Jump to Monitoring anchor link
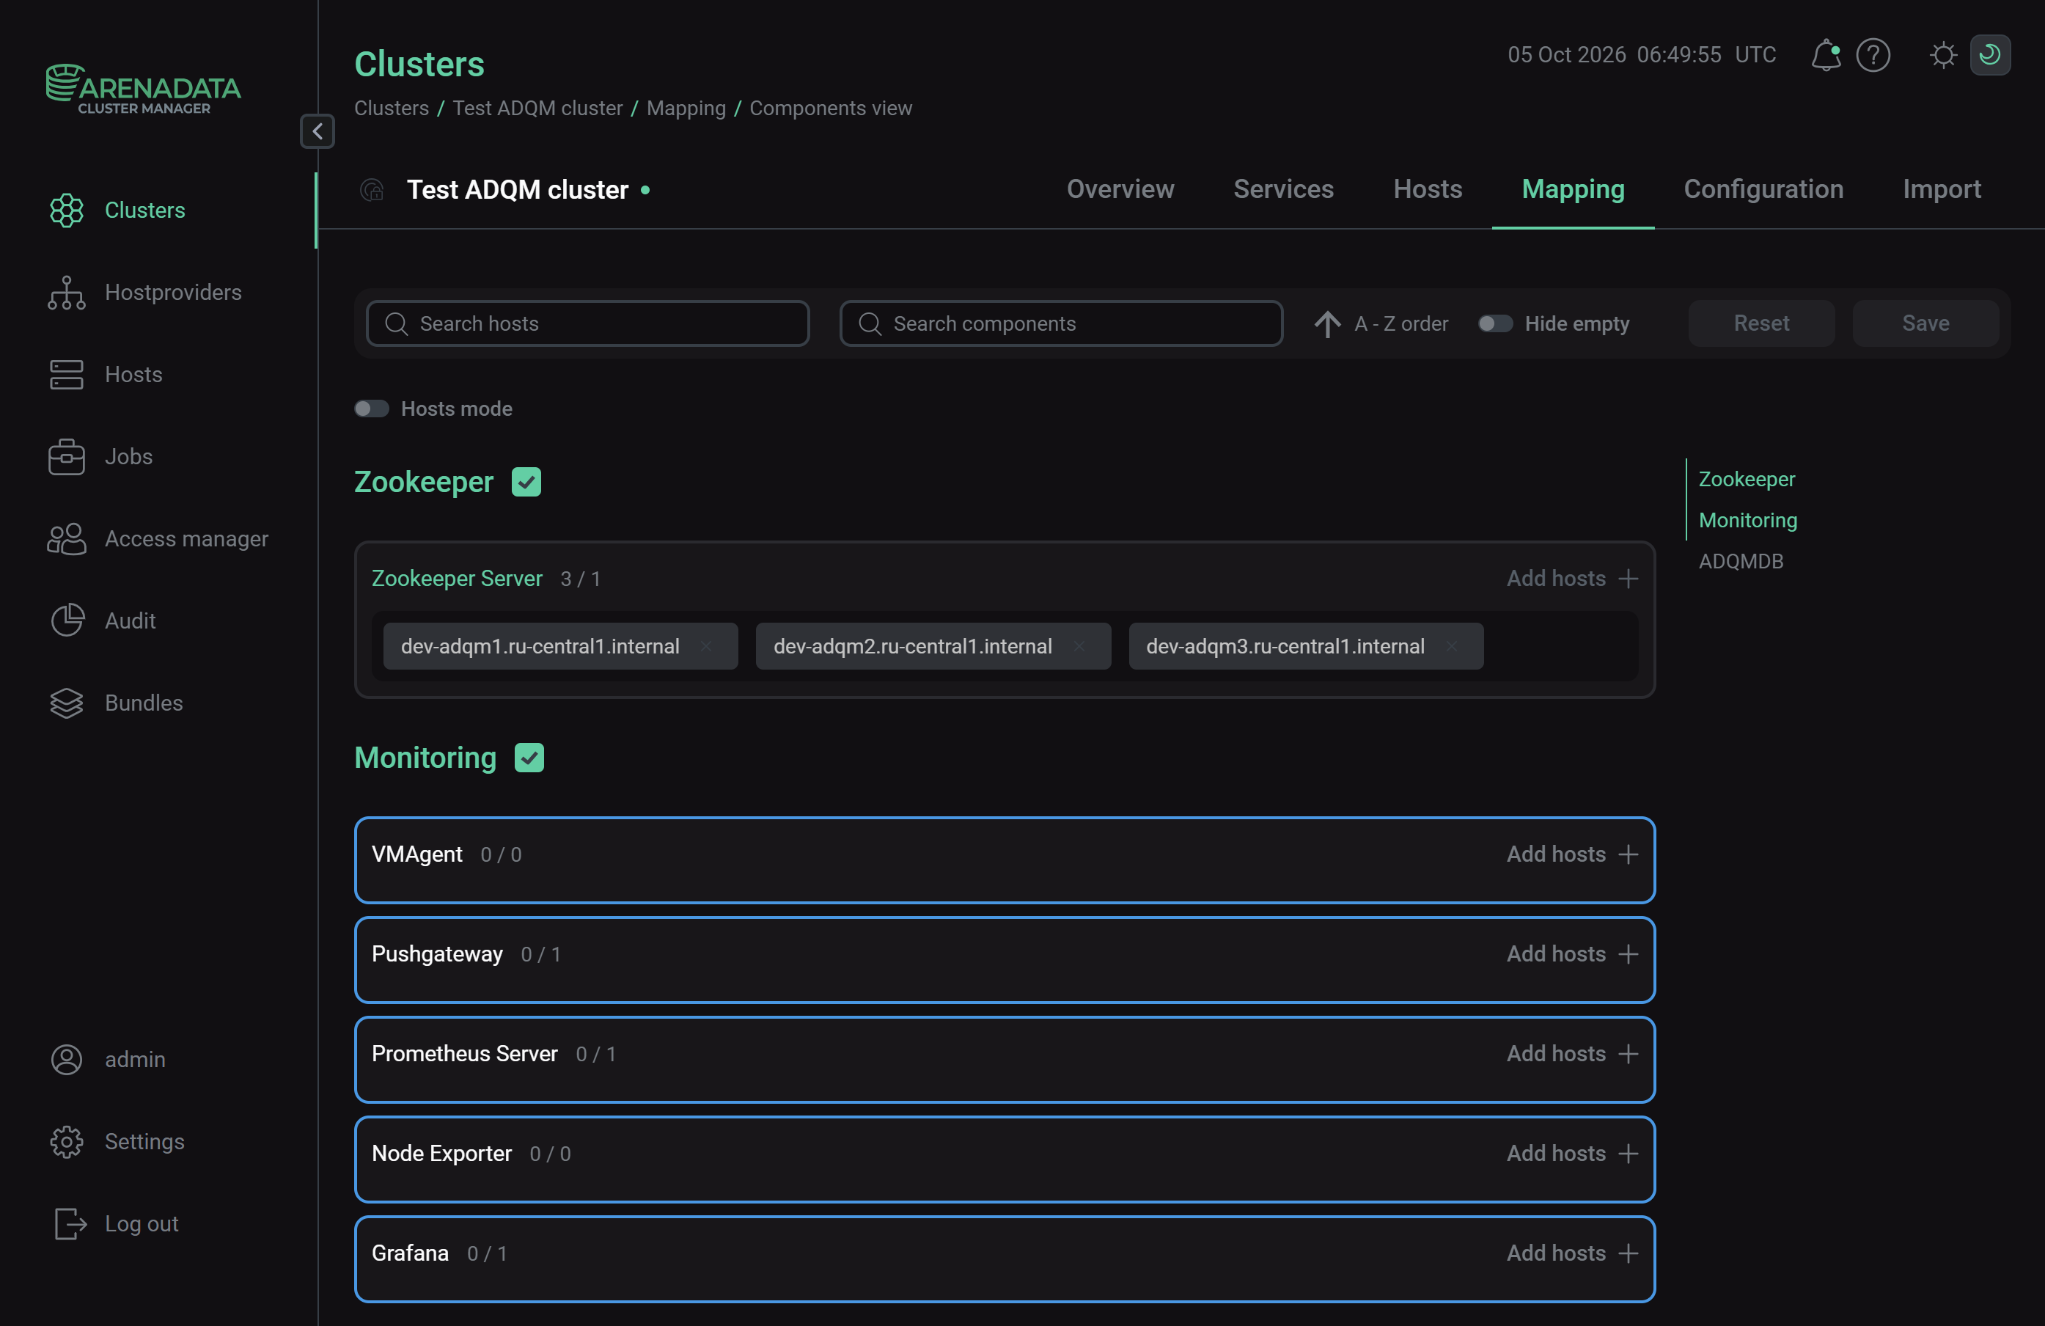This screenshot has width=2045, height=1326. point(1748,520)
